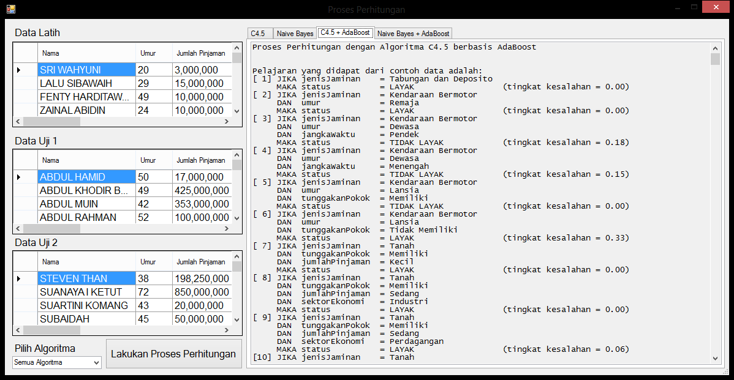Screen dimensions: 734x380
Task: Click scroll down arrow in results text area
Action: coord(715,359)
